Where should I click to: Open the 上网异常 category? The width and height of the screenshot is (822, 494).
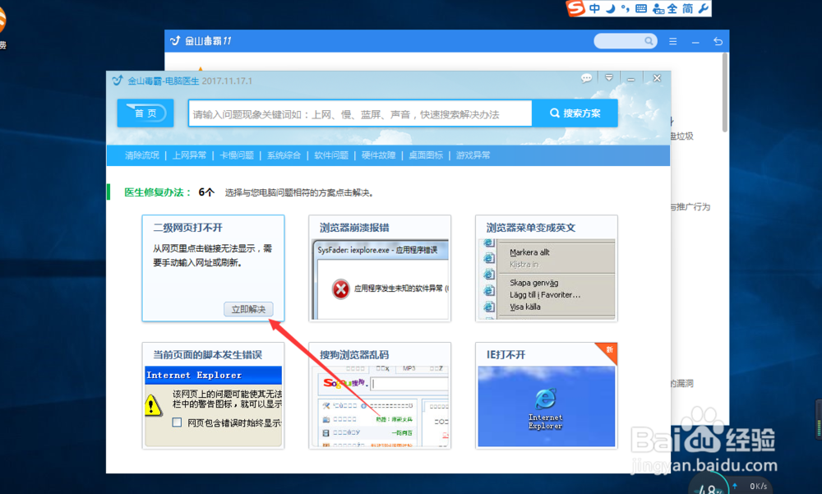tap(189, 155)
